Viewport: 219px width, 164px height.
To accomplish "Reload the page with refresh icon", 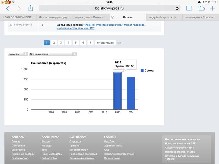I will (x=177, y=8).
